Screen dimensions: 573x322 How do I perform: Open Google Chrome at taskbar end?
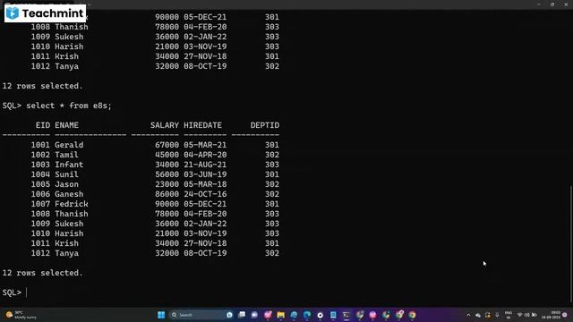coord(412,315)
